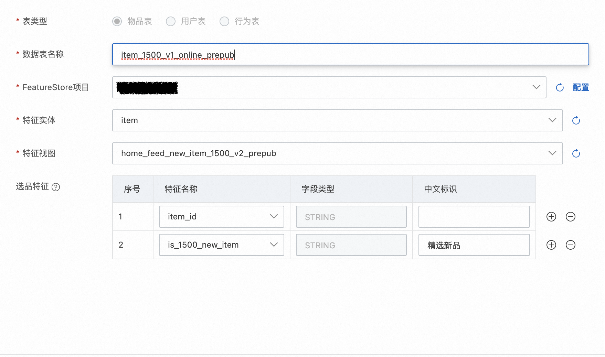Click the 特征视图 field label

tap(39, 153)
